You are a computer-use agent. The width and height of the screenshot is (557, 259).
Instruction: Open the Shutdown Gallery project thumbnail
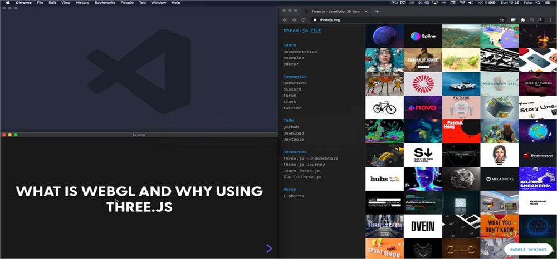[x=423, y=155]
